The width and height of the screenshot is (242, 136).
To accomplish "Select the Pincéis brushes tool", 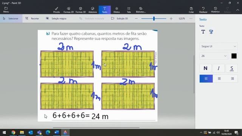I will (x=56, y=10).
